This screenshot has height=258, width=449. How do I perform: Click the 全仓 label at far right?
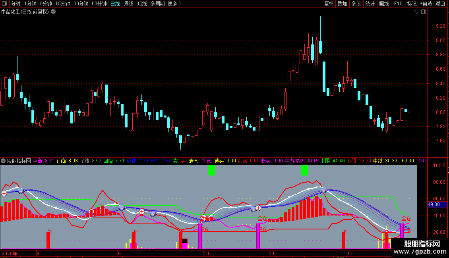406,219
